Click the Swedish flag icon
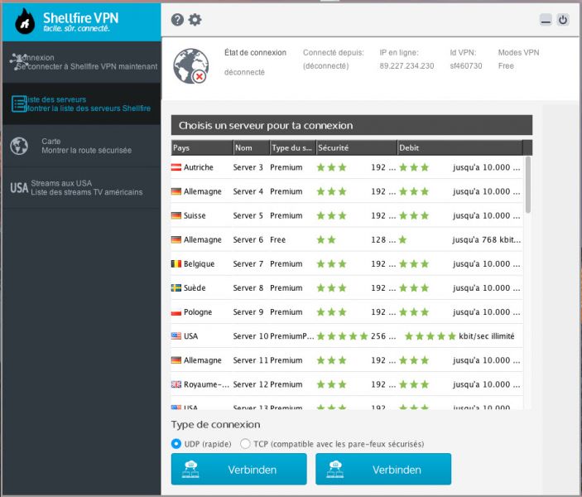This screenshot has height=497, width=582. click(176, 288)
